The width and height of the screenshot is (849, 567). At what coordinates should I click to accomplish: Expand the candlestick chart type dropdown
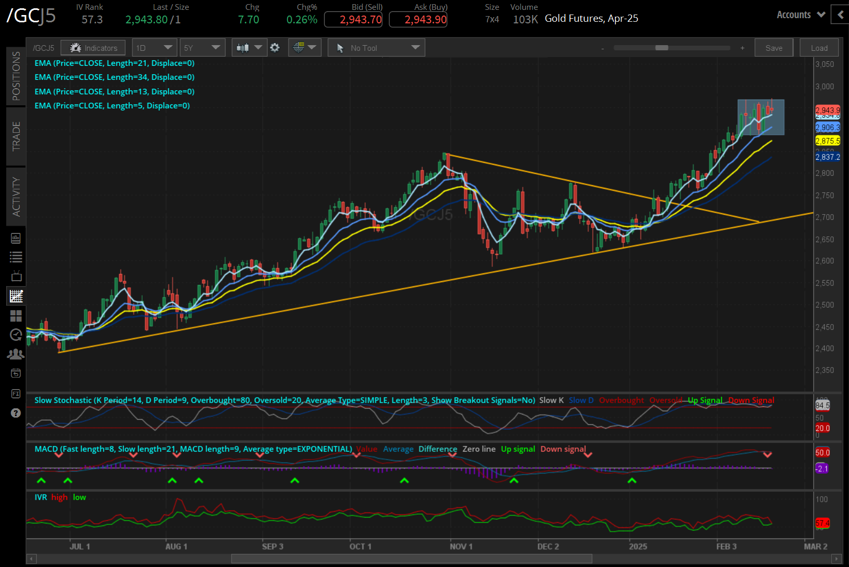(x=249, y=48)
